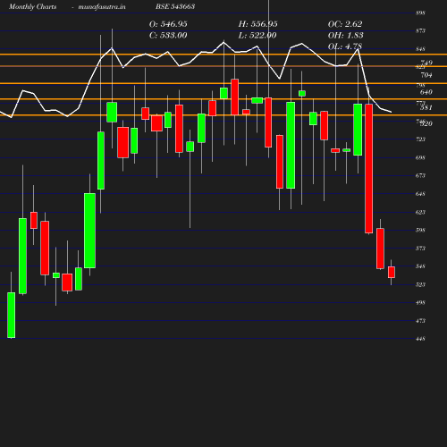Click the "OH: 1.83" reading
Viewport: 447px width, 447px height.
[345, 36]
